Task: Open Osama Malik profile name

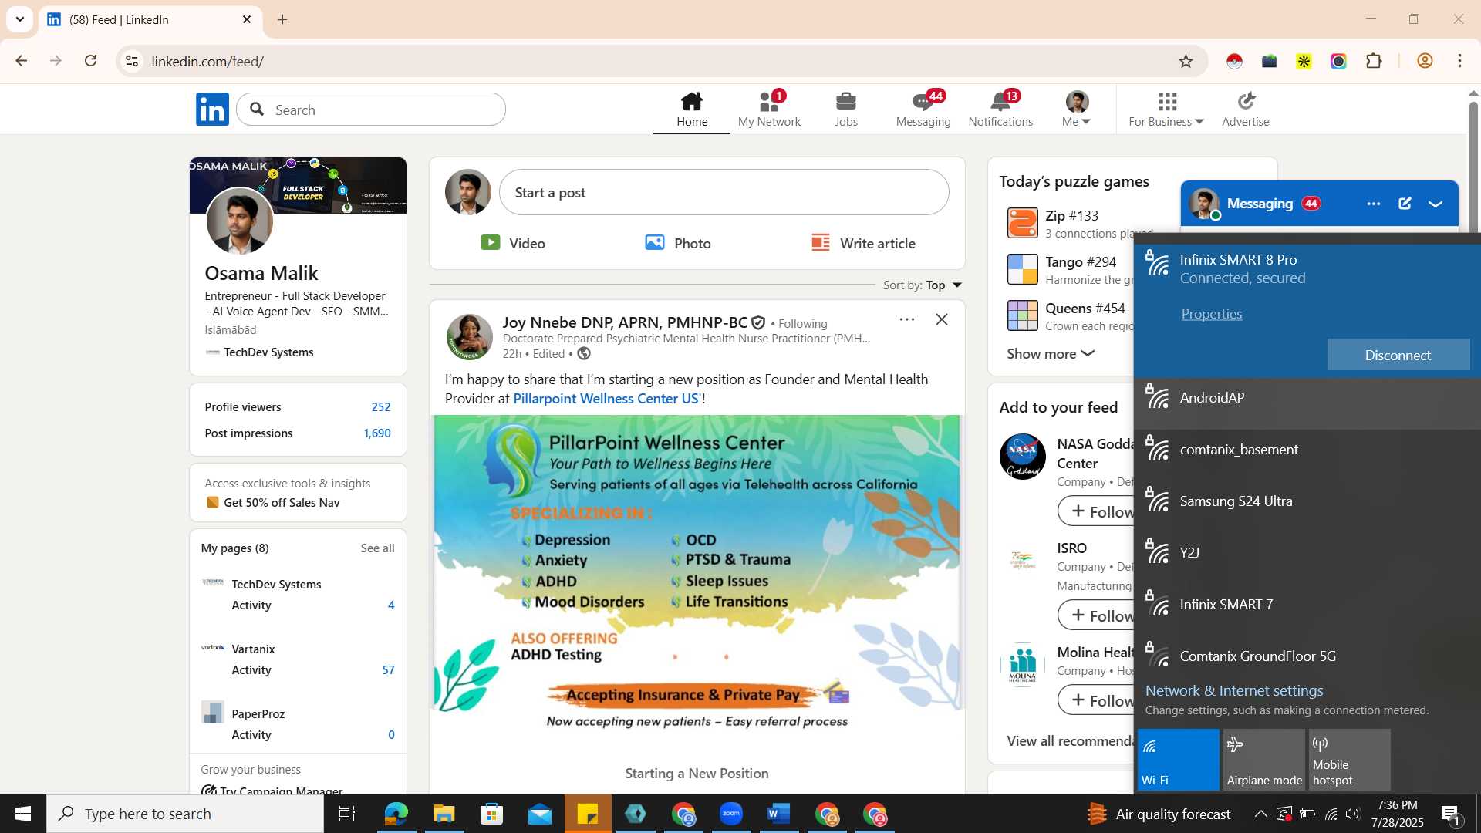Action: (x=261, y=273)
